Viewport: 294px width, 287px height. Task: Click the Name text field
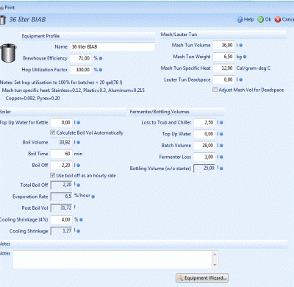coord(112,46)
